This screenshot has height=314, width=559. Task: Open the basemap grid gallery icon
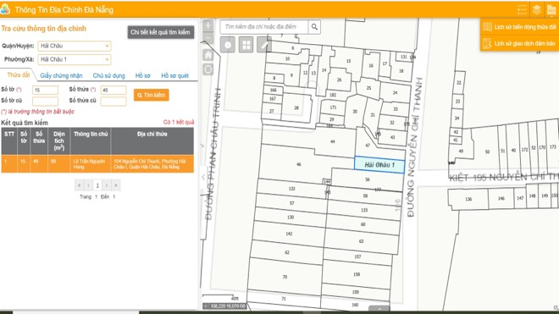pos(246,45)
